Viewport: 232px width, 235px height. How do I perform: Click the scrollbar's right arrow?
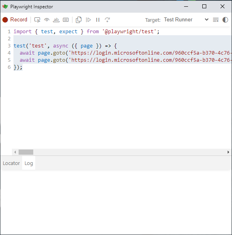(x=228, y=152)
